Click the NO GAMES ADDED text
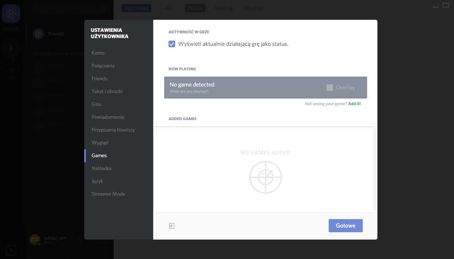The width and height of the screenshot is (454, 259). 266,152
